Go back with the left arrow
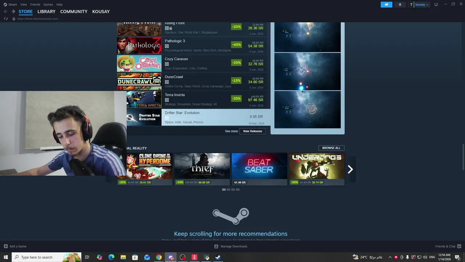 [x=5, y=11]
